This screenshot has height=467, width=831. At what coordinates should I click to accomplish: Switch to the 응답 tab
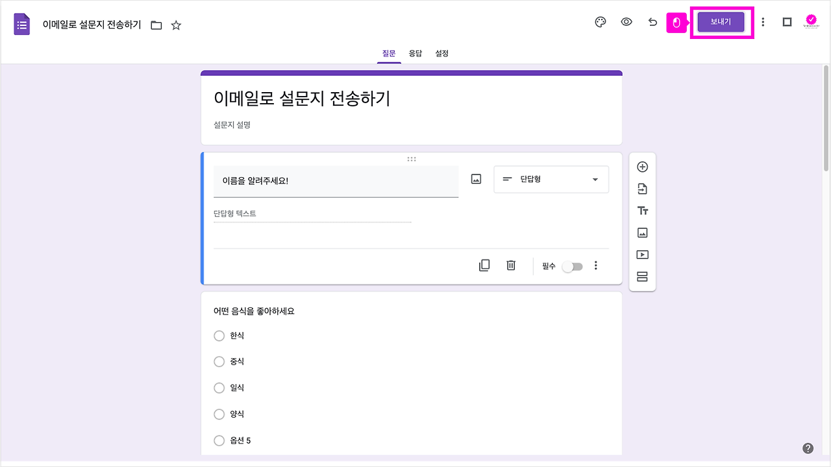pyautogui.click(x=415, y=53)
